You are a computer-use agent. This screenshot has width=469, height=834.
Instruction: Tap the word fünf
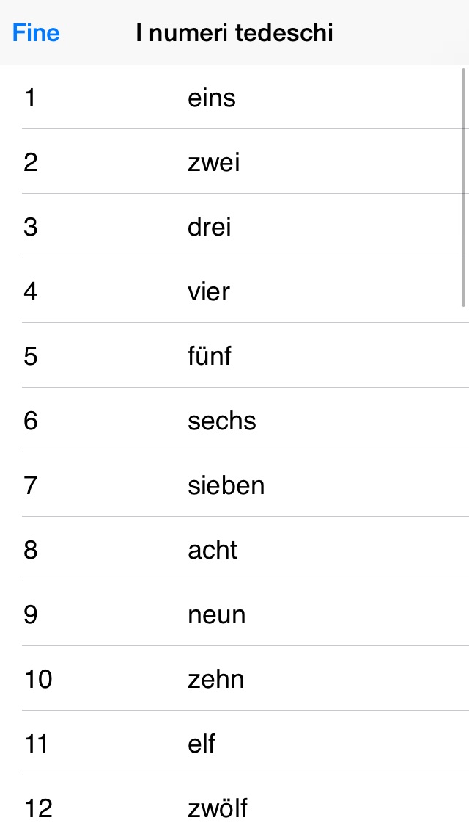tap(209, 356)
